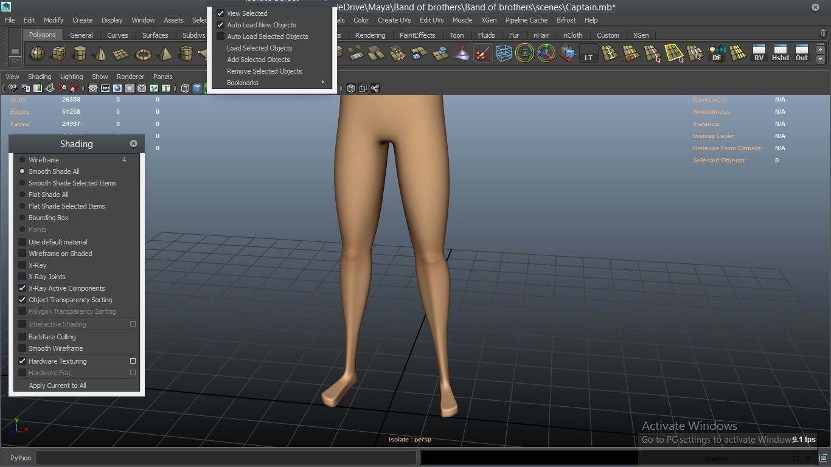
Task: Open the Lighting panel menu
Action: [71, 77]
